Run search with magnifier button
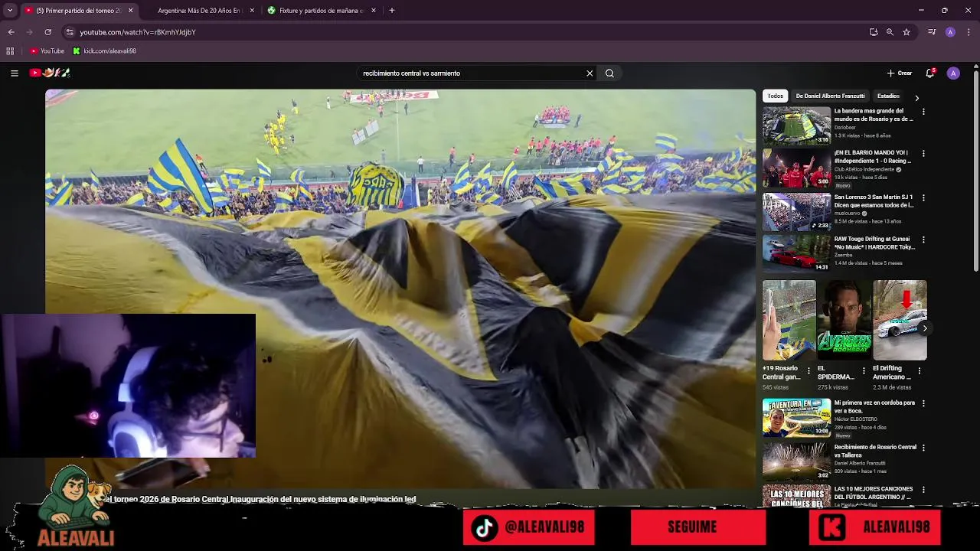The width and height of the screenshot is (980, 551). click(609, 73)
